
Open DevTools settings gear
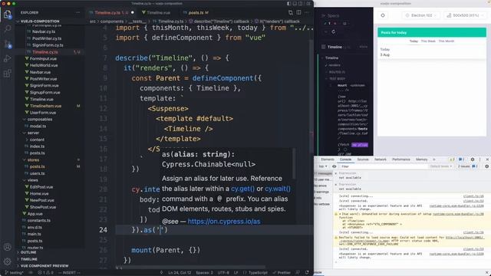(473, 159)
